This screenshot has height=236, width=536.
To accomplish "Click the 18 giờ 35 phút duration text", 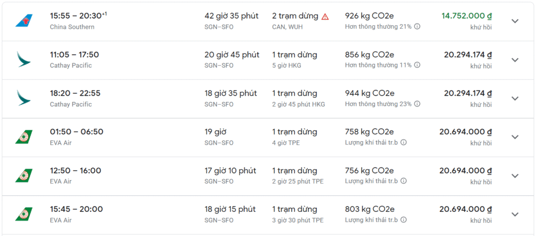I will (231, 93).
